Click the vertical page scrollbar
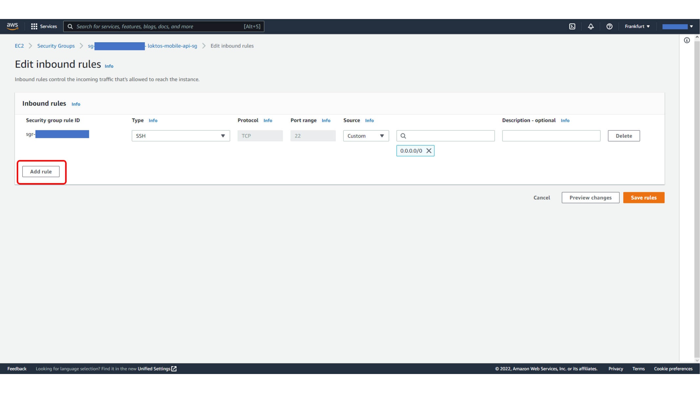The width and height of the screenshot is (700, 393). pyautogui.click(x=697, y=199)
